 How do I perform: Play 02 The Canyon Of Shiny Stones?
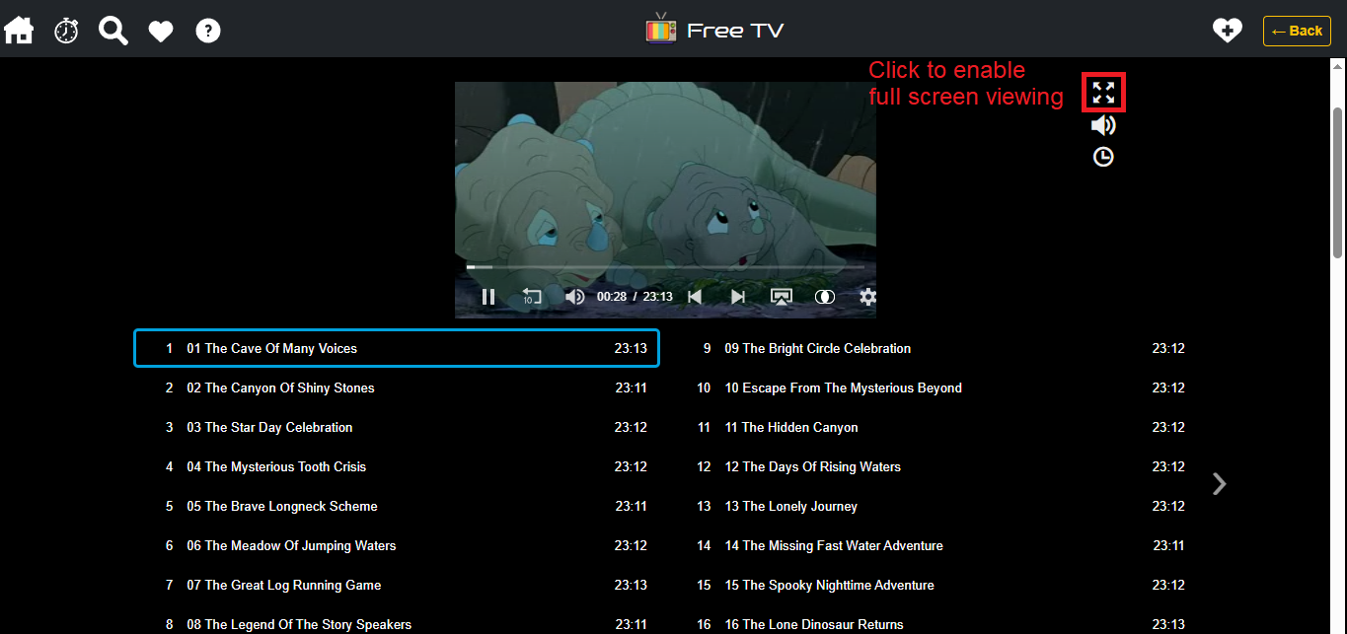point(397,387)
